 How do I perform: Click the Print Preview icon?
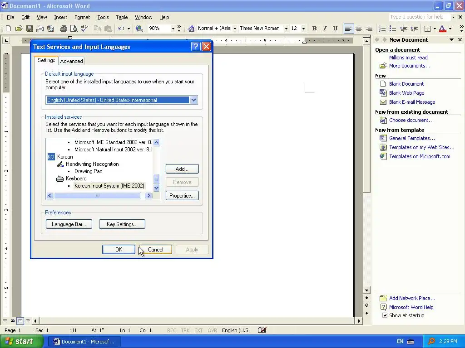click(74, 29)
